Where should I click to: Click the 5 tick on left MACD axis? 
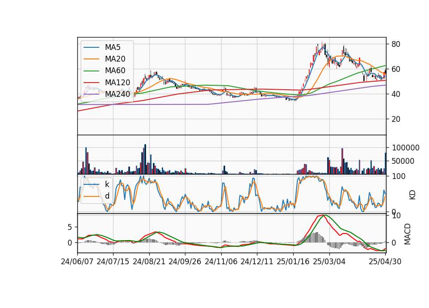click(70, 227)
